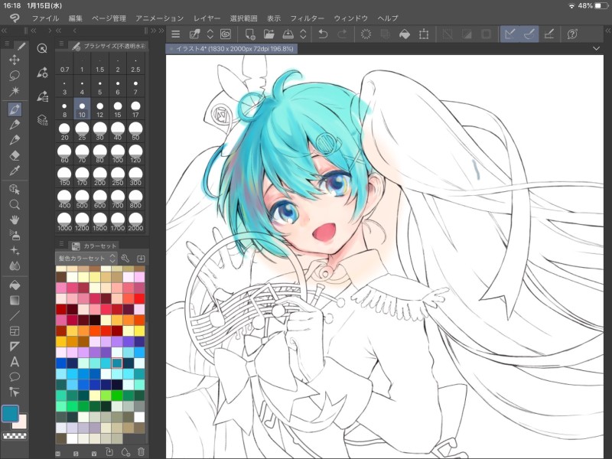Open the ページ管理 menu

point(109,18)
